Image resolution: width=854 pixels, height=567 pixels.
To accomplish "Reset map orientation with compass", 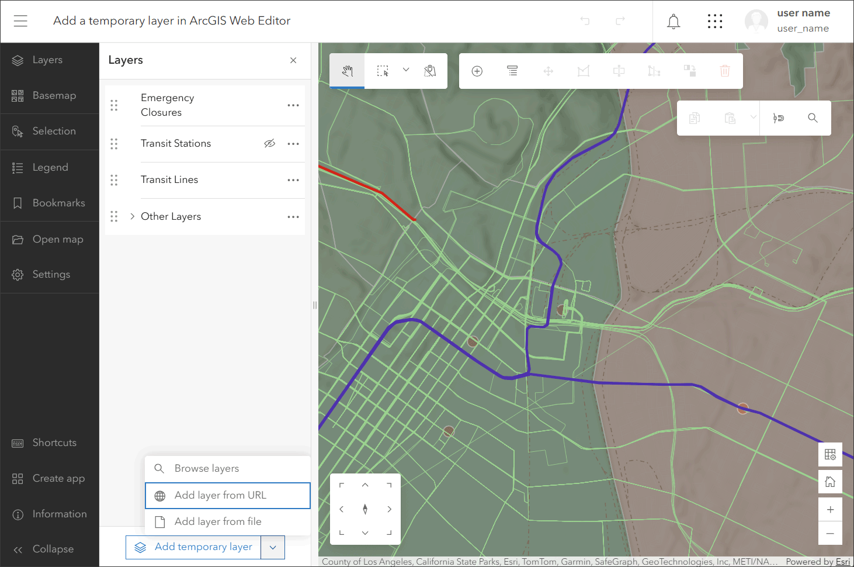I will click(x=365, y=509).
